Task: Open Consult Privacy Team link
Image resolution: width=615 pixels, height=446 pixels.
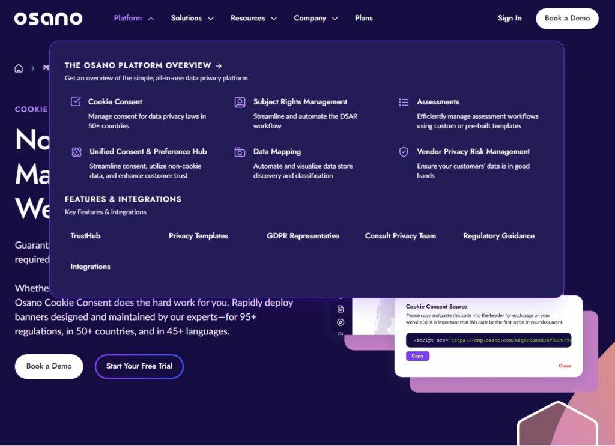Action: pyautogui.click(x=401, y=236)
